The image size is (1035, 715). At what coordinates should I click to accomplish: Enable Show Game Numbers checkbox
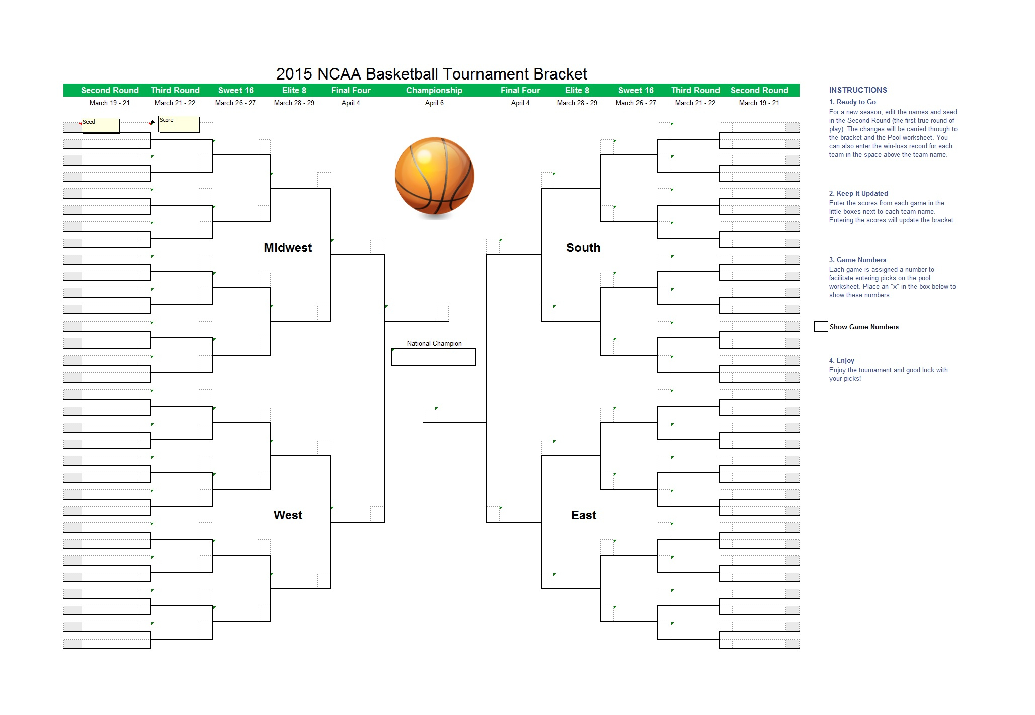click(x=820, y=325)
